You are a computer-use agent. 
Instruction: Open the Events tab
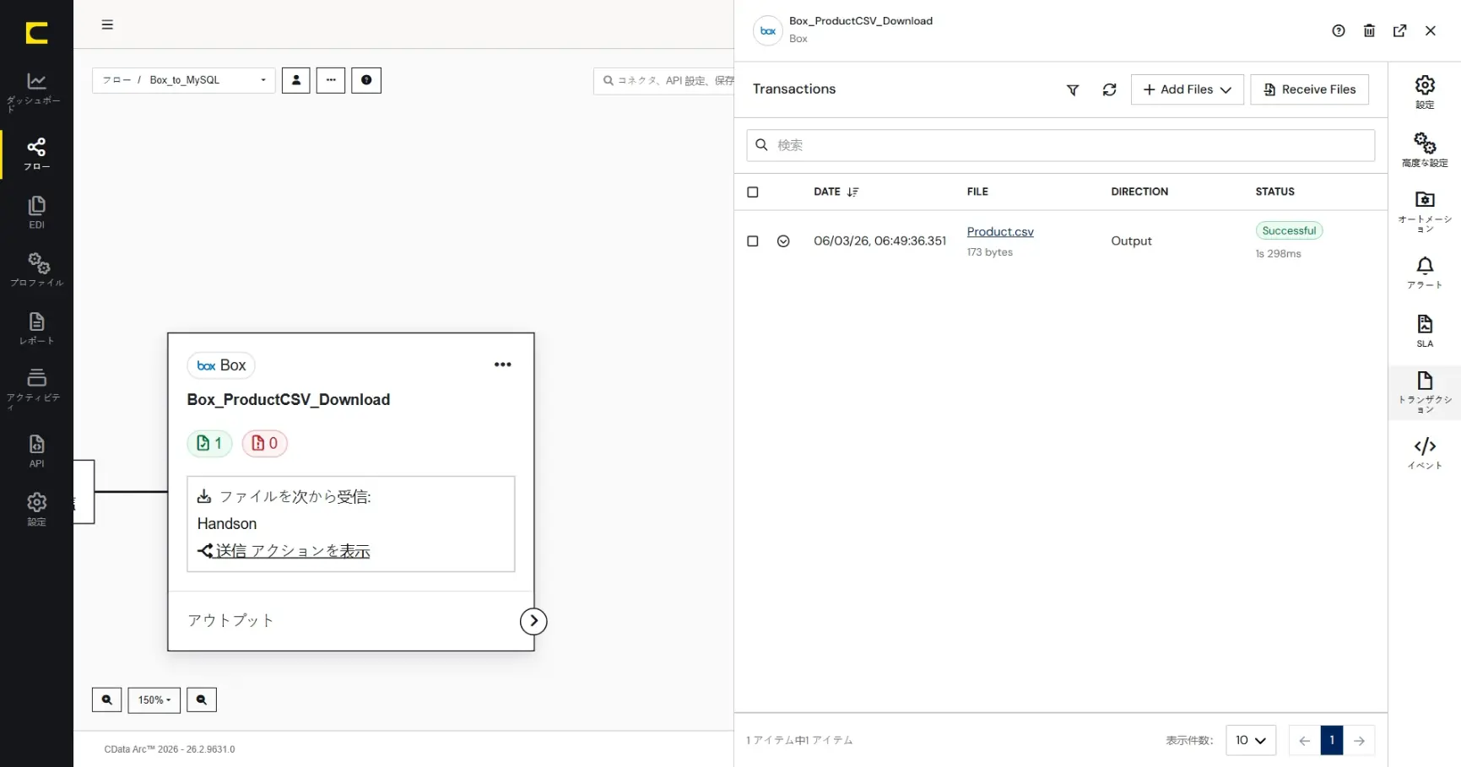point(1425,453)
